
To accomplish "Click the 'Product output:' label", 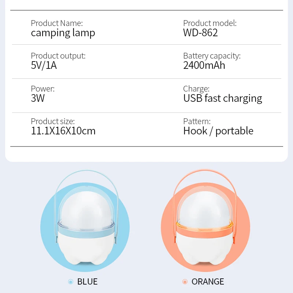I will tap(58, 56).
